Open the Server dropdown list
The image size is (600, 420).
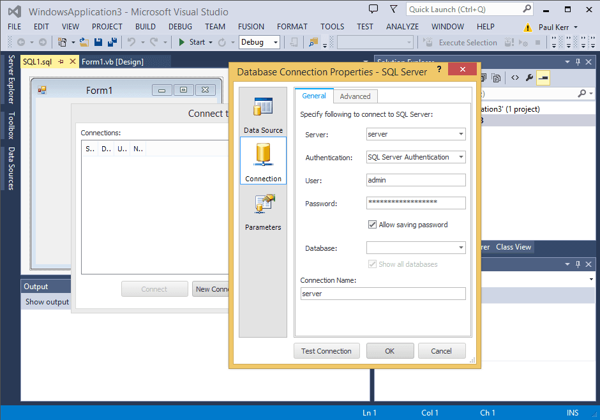pyautogui.click(x=461, y=134)
